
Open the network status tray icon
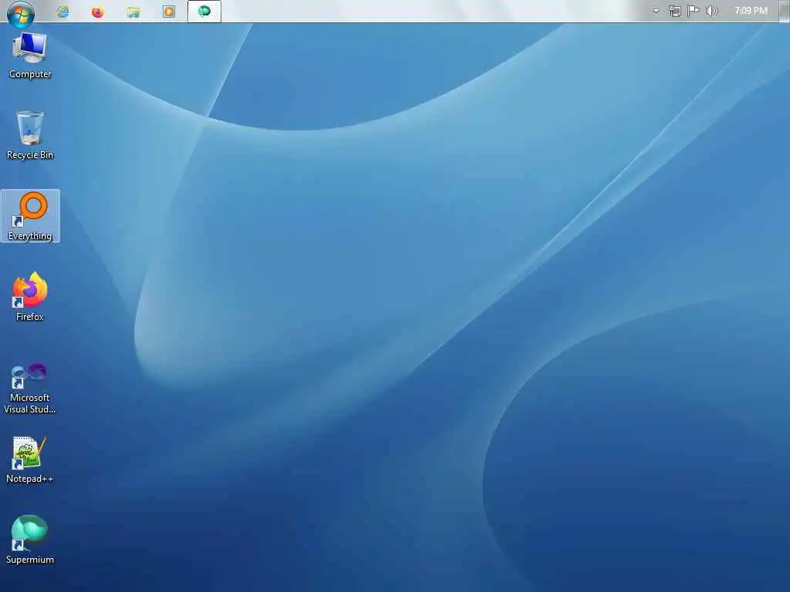(674, 11)
